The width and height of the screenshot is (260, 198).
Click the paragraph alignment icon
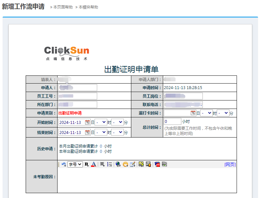(102, 165)
